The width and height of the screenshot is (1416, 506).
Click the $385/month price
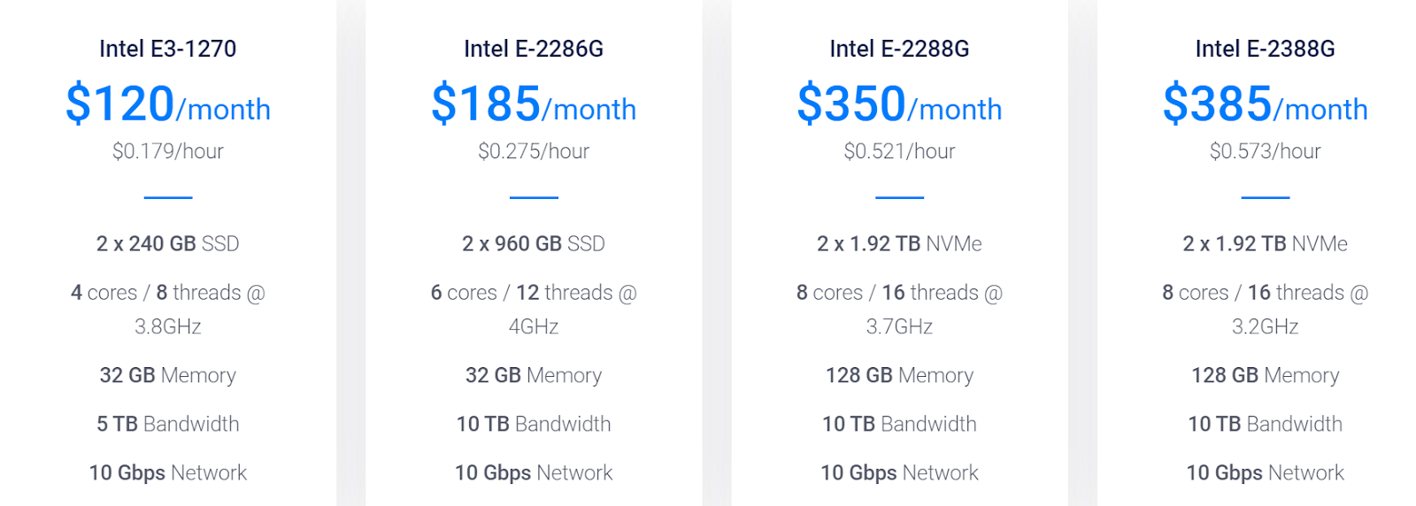tap(1266, 104)
